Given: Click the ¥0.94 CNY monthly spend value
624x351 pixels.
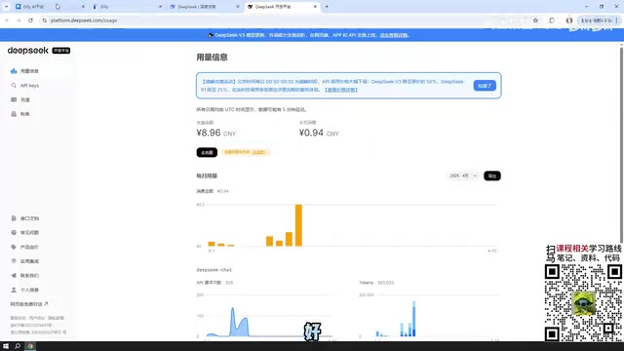Looking at the screenshot, I should 319,133.
